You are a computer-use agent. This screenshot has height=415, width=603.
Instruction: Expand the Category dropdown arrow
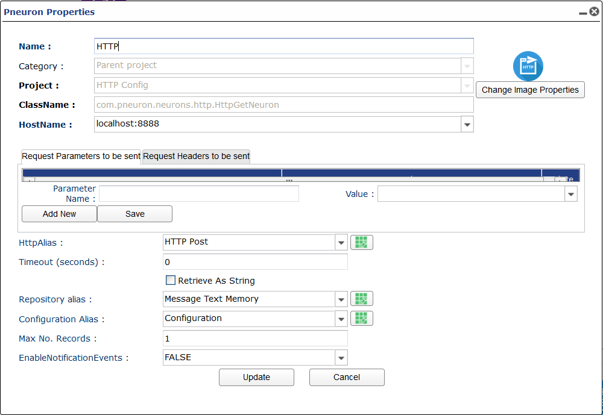click(467, 66)
